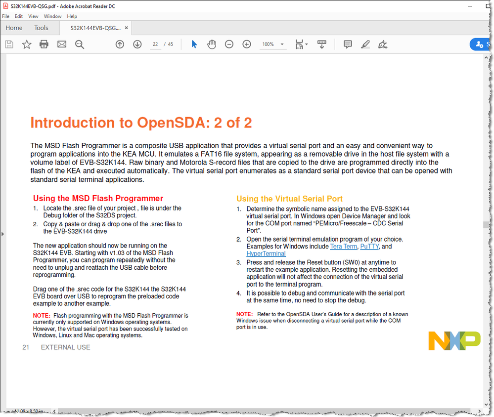Click the NXP logo on the page
The image size is (494, 417).
(x=454, y=340)
